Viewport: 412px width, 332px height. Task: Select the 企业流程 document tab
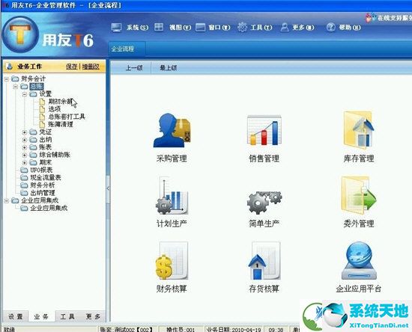pos(127,49)
